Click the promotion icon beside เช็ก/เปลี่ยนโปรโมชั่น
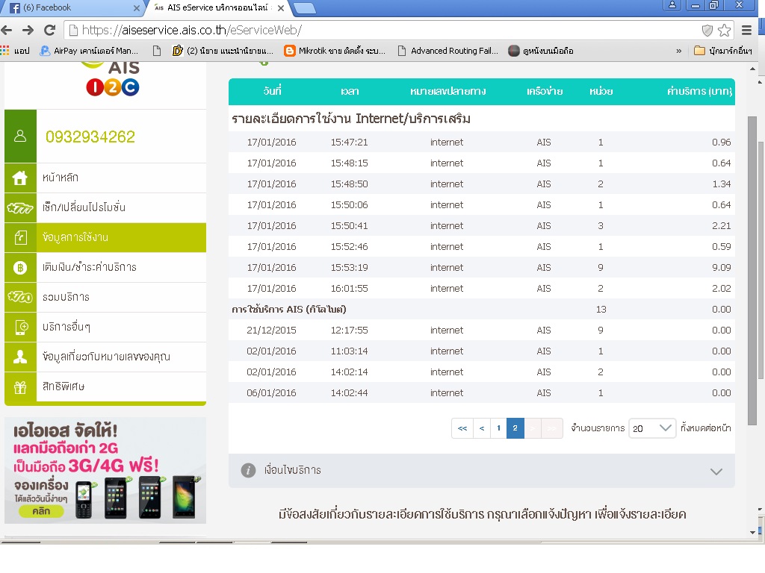The width and height of the screenshot is (765, 573). point(20,208)
